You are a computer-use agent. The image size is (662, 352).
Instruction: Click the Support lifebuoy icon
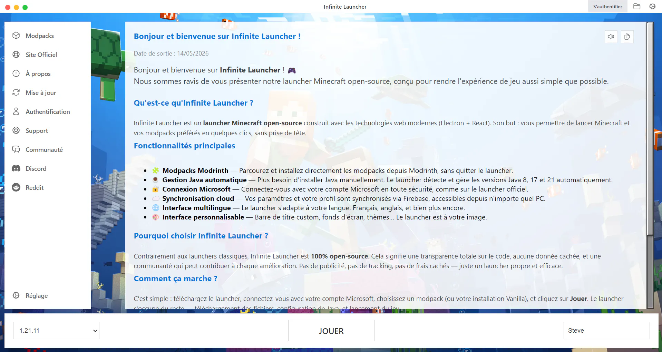point(16,130)
